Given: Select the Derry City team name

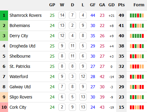Looking at the screenshot, I should coord(19,36).
